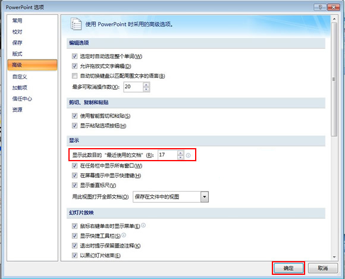Click the 确定 button

coord(288,268)
